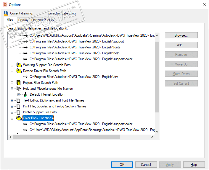
Task: Click the Color Book Locations folder icon
Action: coord(19,118)
